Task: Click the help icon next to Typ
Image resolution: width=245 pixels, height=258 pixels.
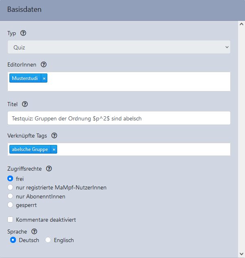Action: point(23,33)
